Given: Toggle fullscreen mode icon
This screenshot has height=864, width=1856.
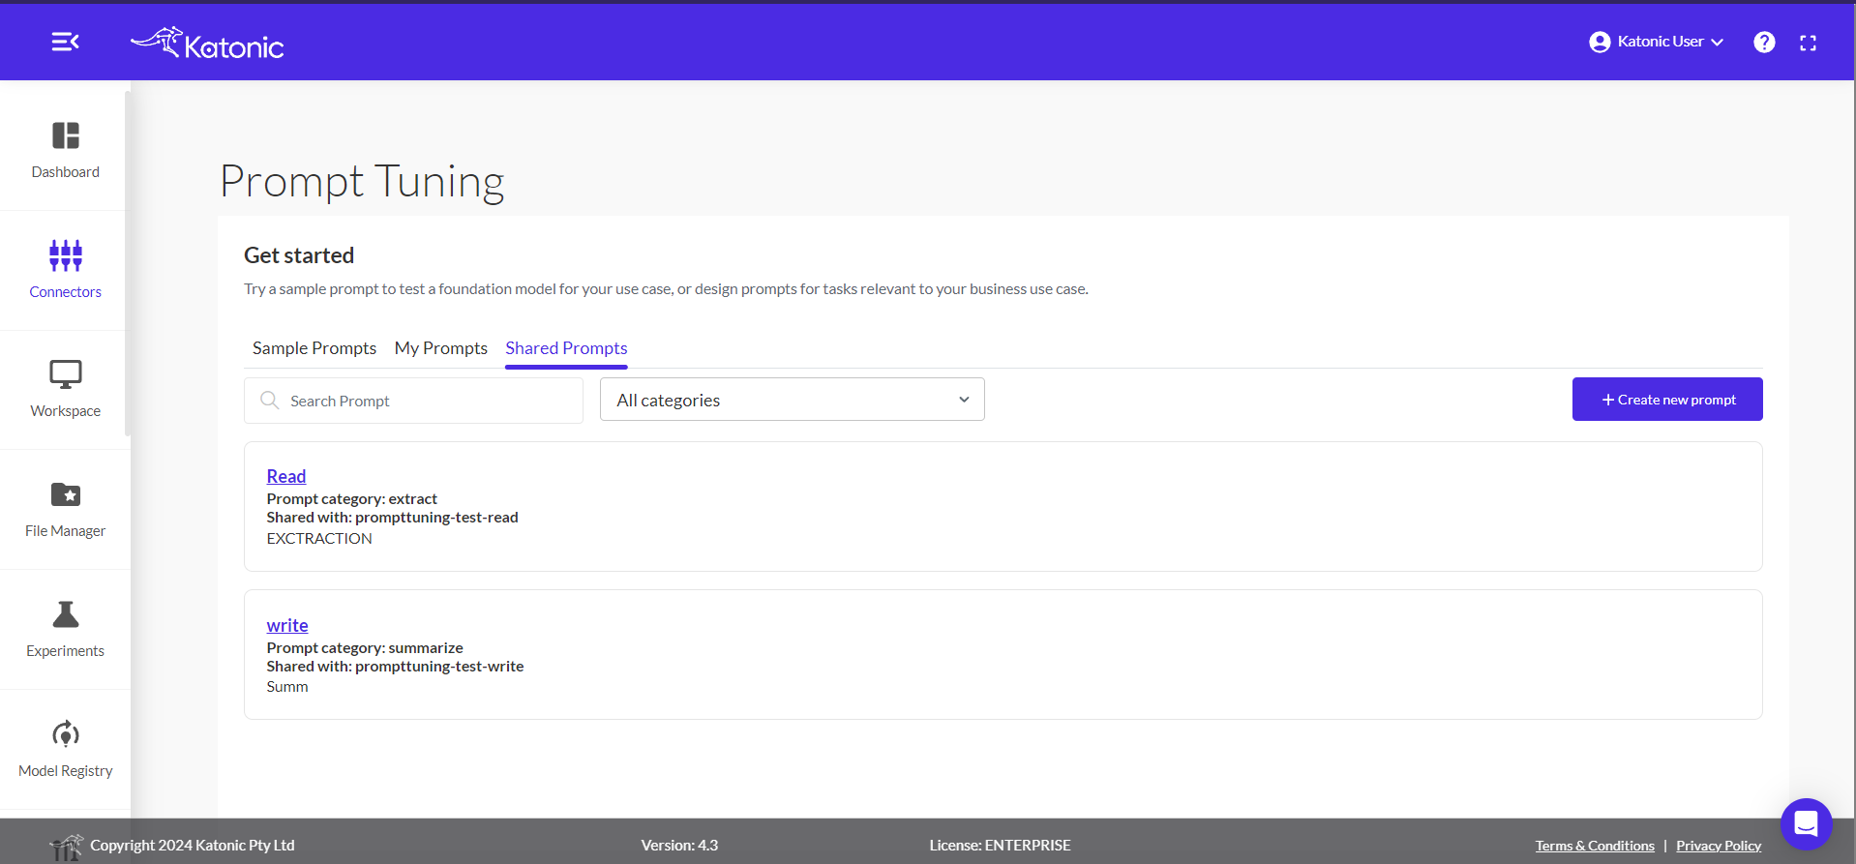Looking at the screenshot, I should coord(1808,43).
